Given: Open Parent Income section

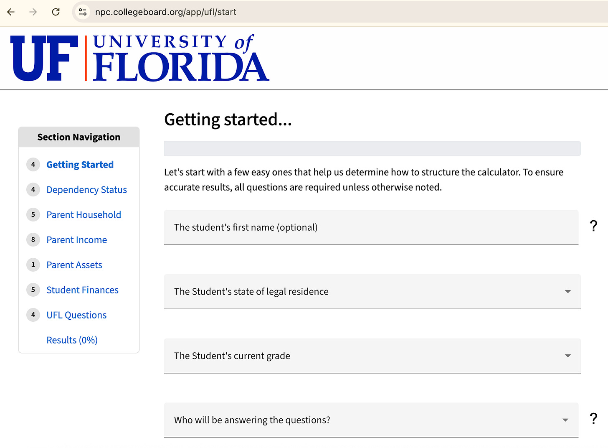Looking at the screenshot, I should [x=76, y=240].
